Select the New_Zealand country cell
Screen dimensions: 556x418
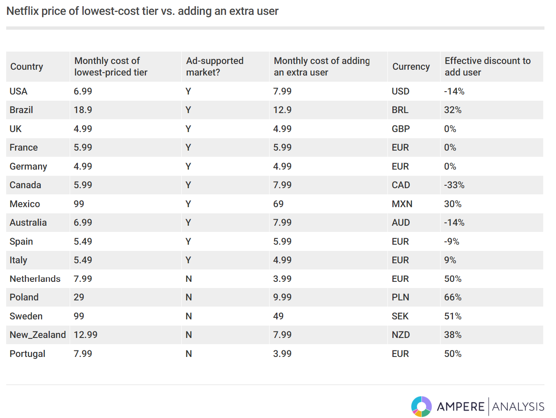coord(38,335)
